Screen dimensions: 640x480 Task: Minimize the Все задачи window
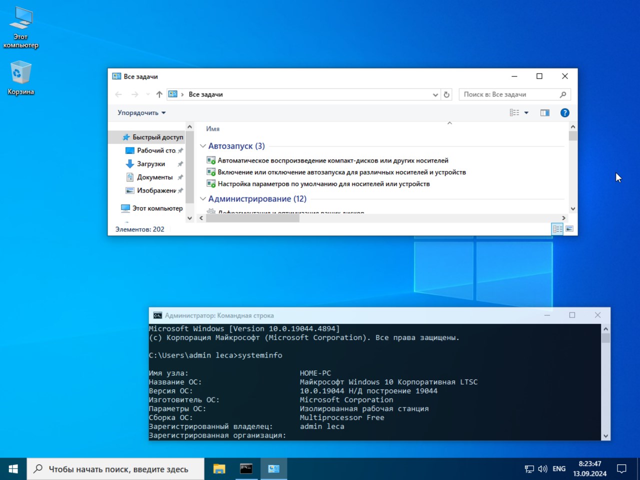coord(514,76)
